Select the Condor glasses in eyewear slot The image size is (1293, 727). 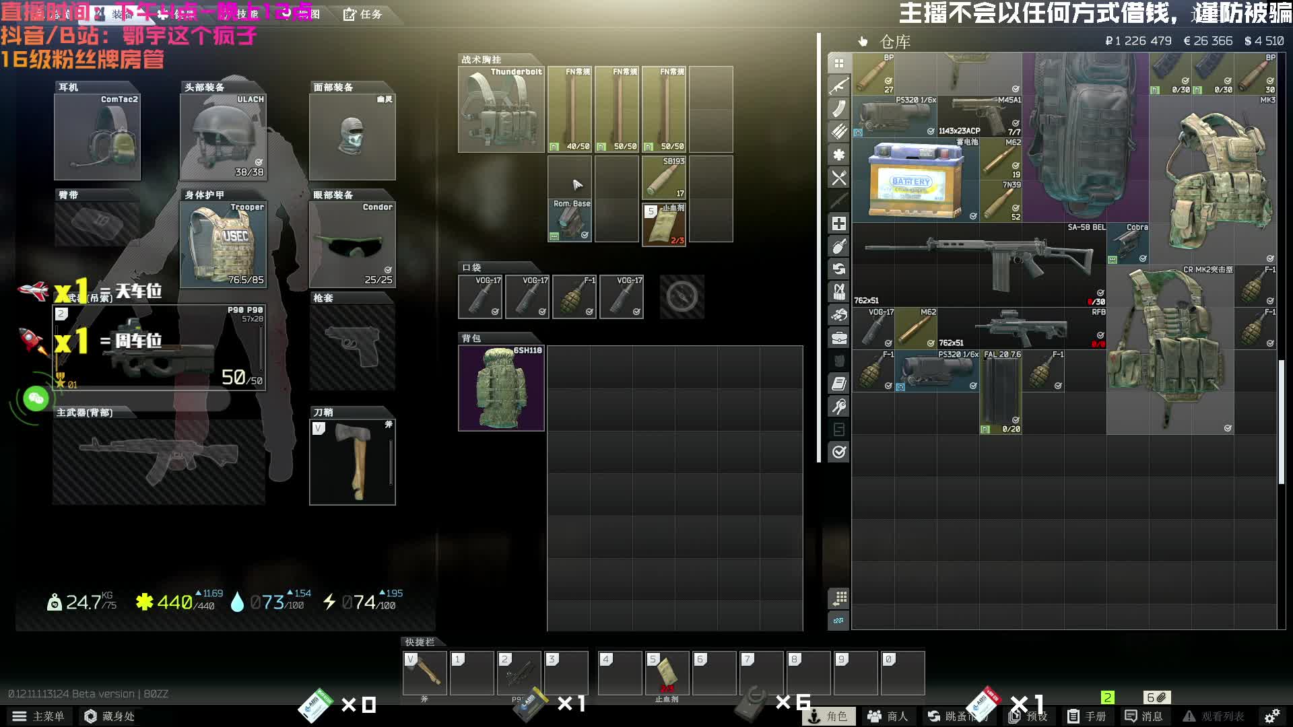(x=352, y=244)
